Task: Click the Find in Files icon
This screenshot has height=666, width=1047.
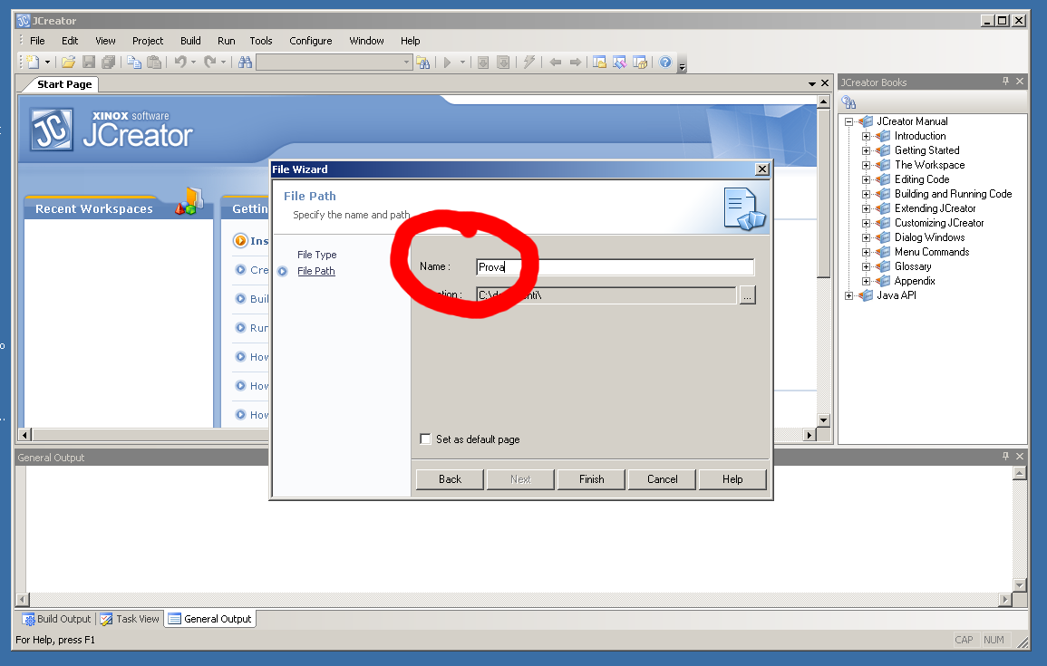Action: [x=422, y=63]
